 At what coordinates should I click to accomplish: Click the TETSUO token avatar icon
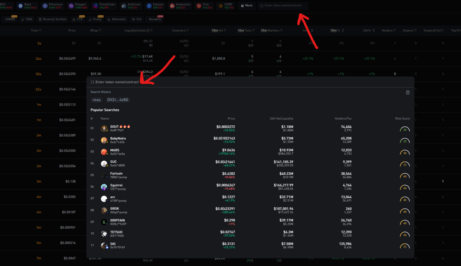104,234
